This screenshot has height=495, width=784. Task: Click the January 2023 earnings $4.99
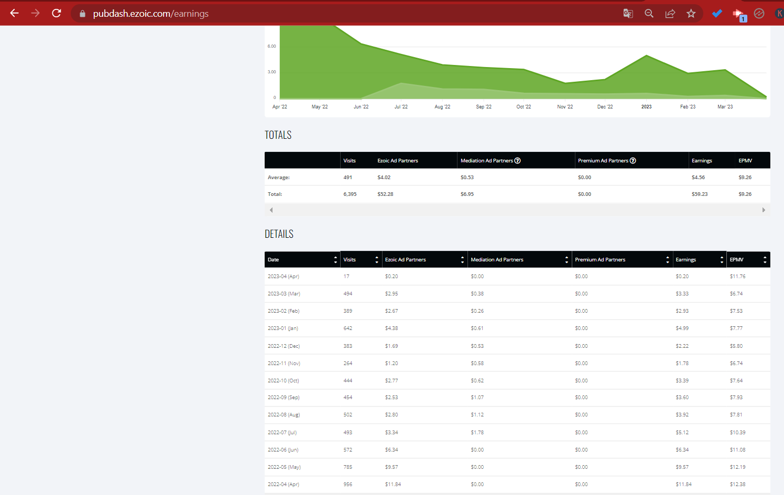682,328
